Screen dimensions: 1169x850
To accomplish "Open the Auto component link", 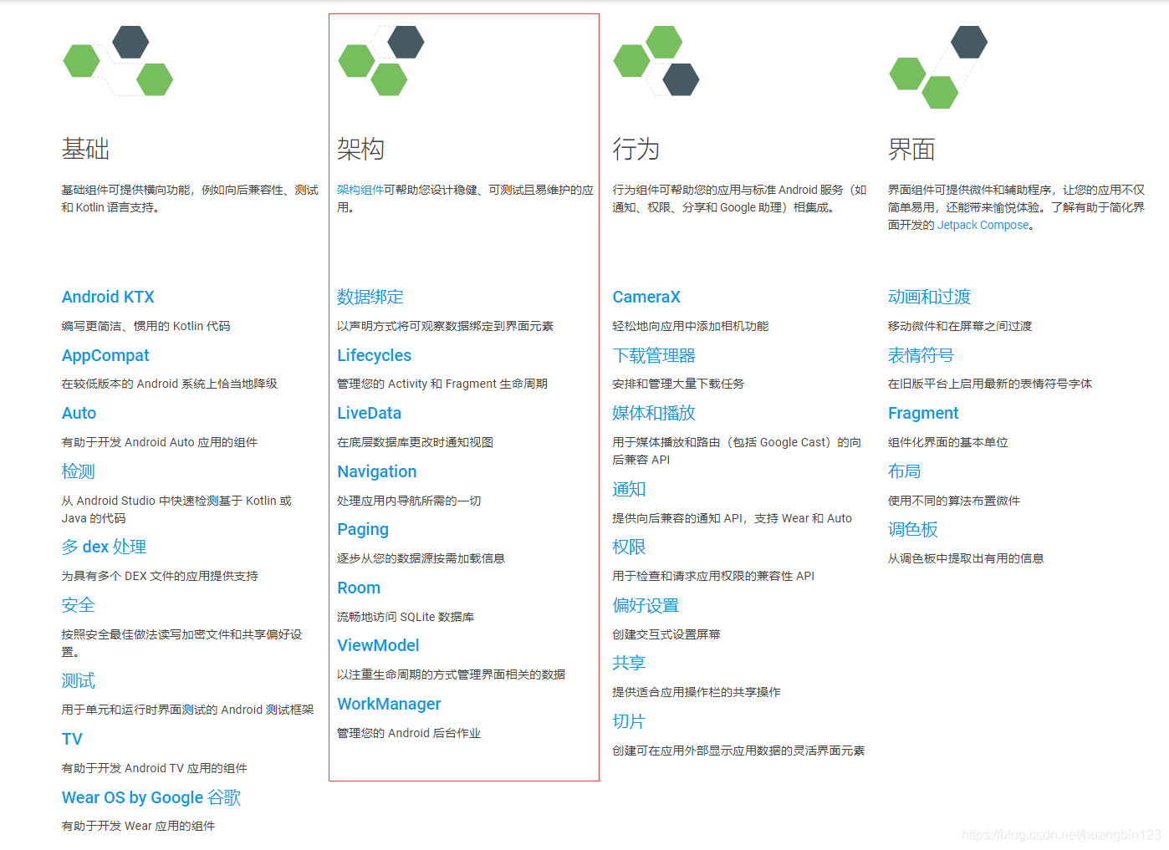I will [x=79, y=413].
